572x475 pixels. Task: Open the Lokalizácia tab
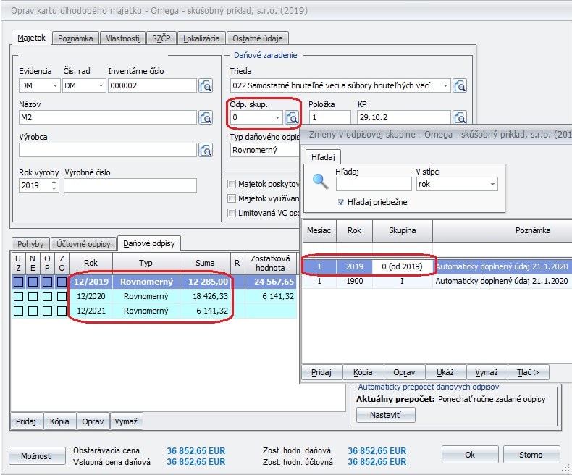click(x=201, y=38)
